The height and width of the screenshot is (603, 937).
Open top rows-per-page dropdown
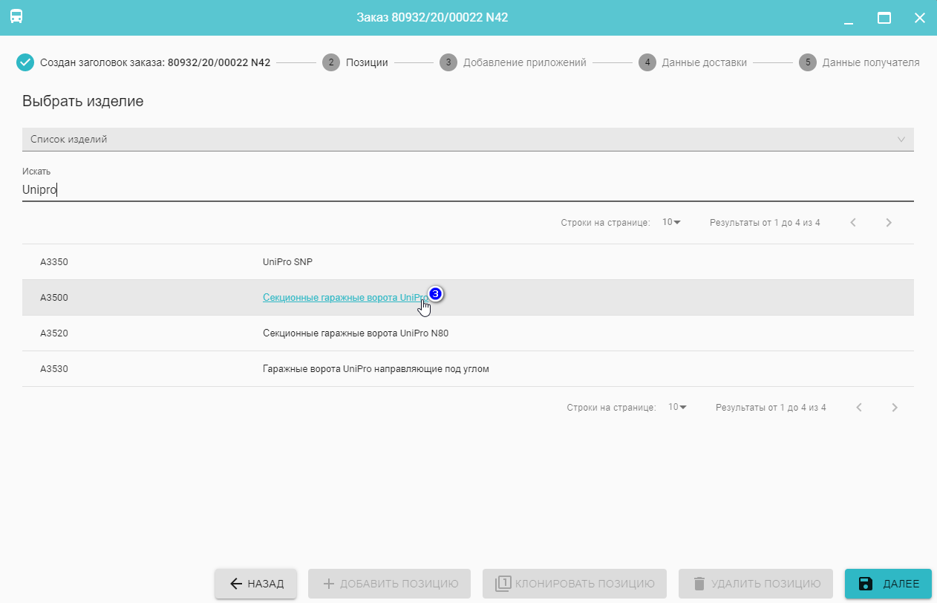671,223
